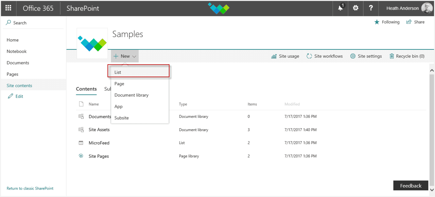Click the search magnifier icon

(8, 23)
